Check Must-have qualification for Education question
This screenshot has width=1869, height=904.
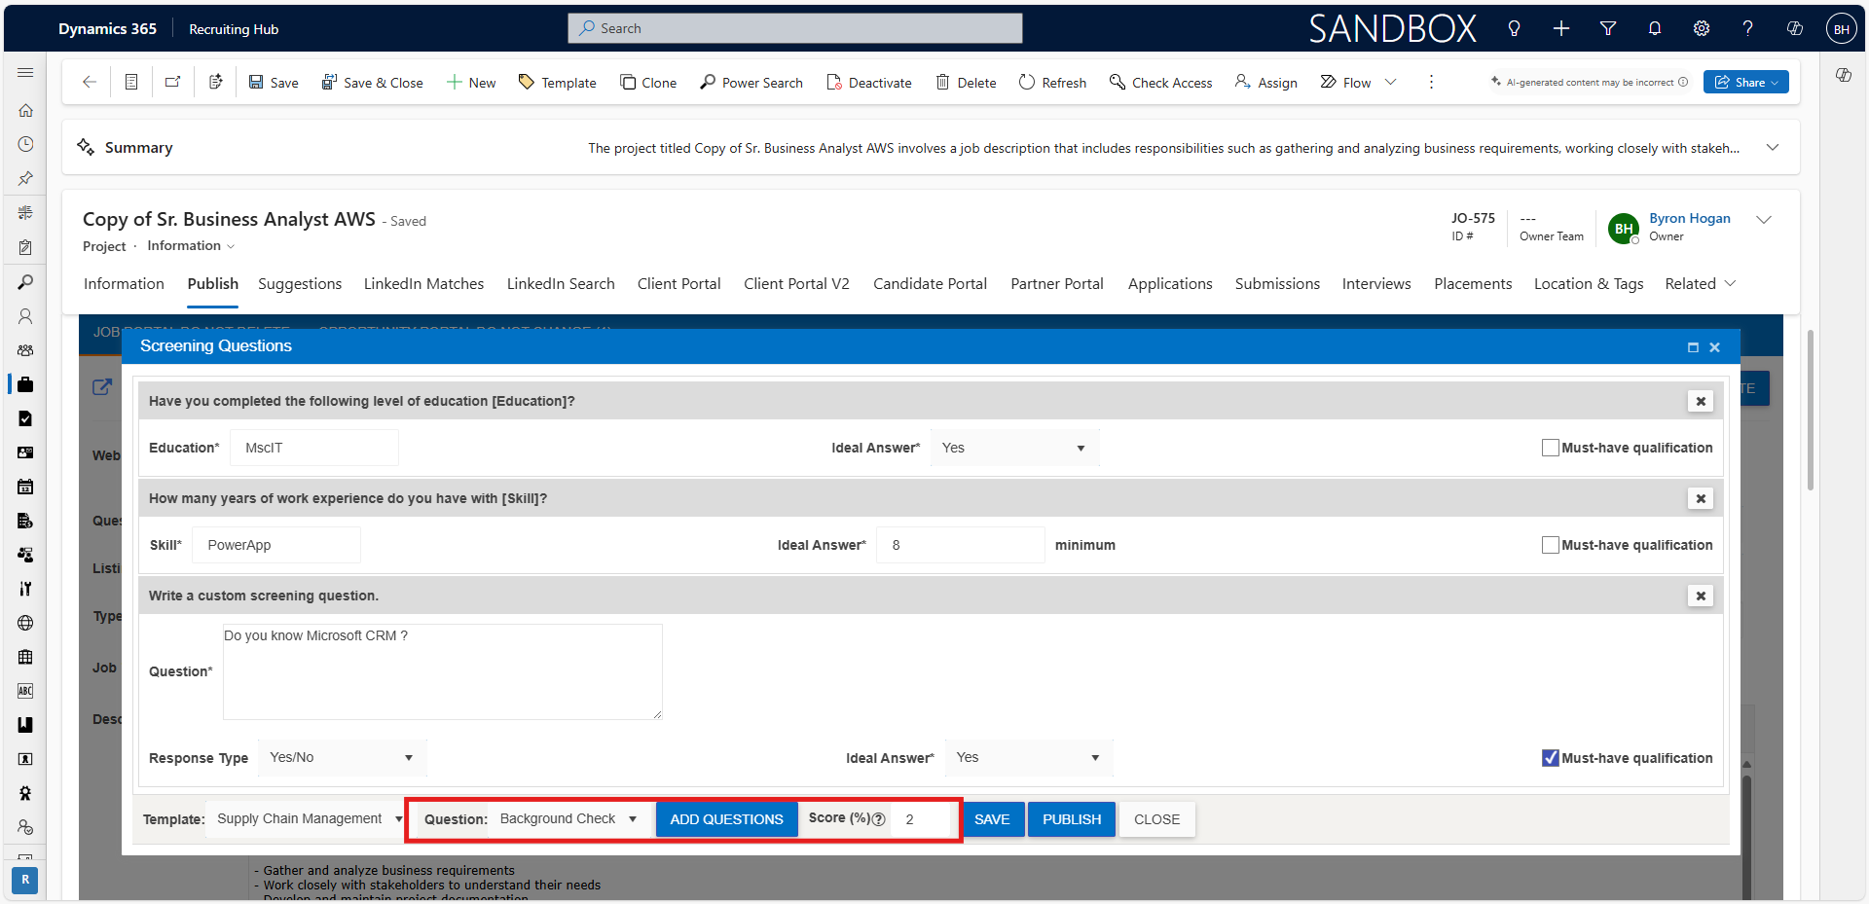[1551, 448]
